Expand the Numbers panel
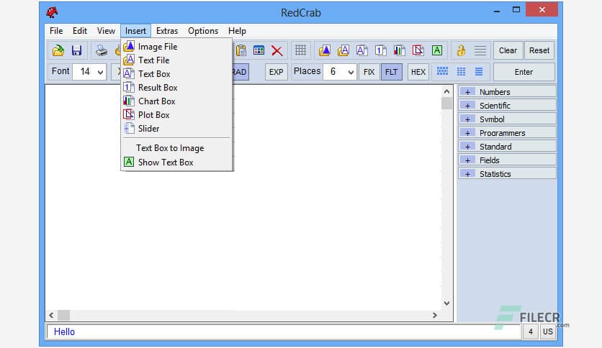The height and width of the screenshot is (348, 602). coord(467,92)
